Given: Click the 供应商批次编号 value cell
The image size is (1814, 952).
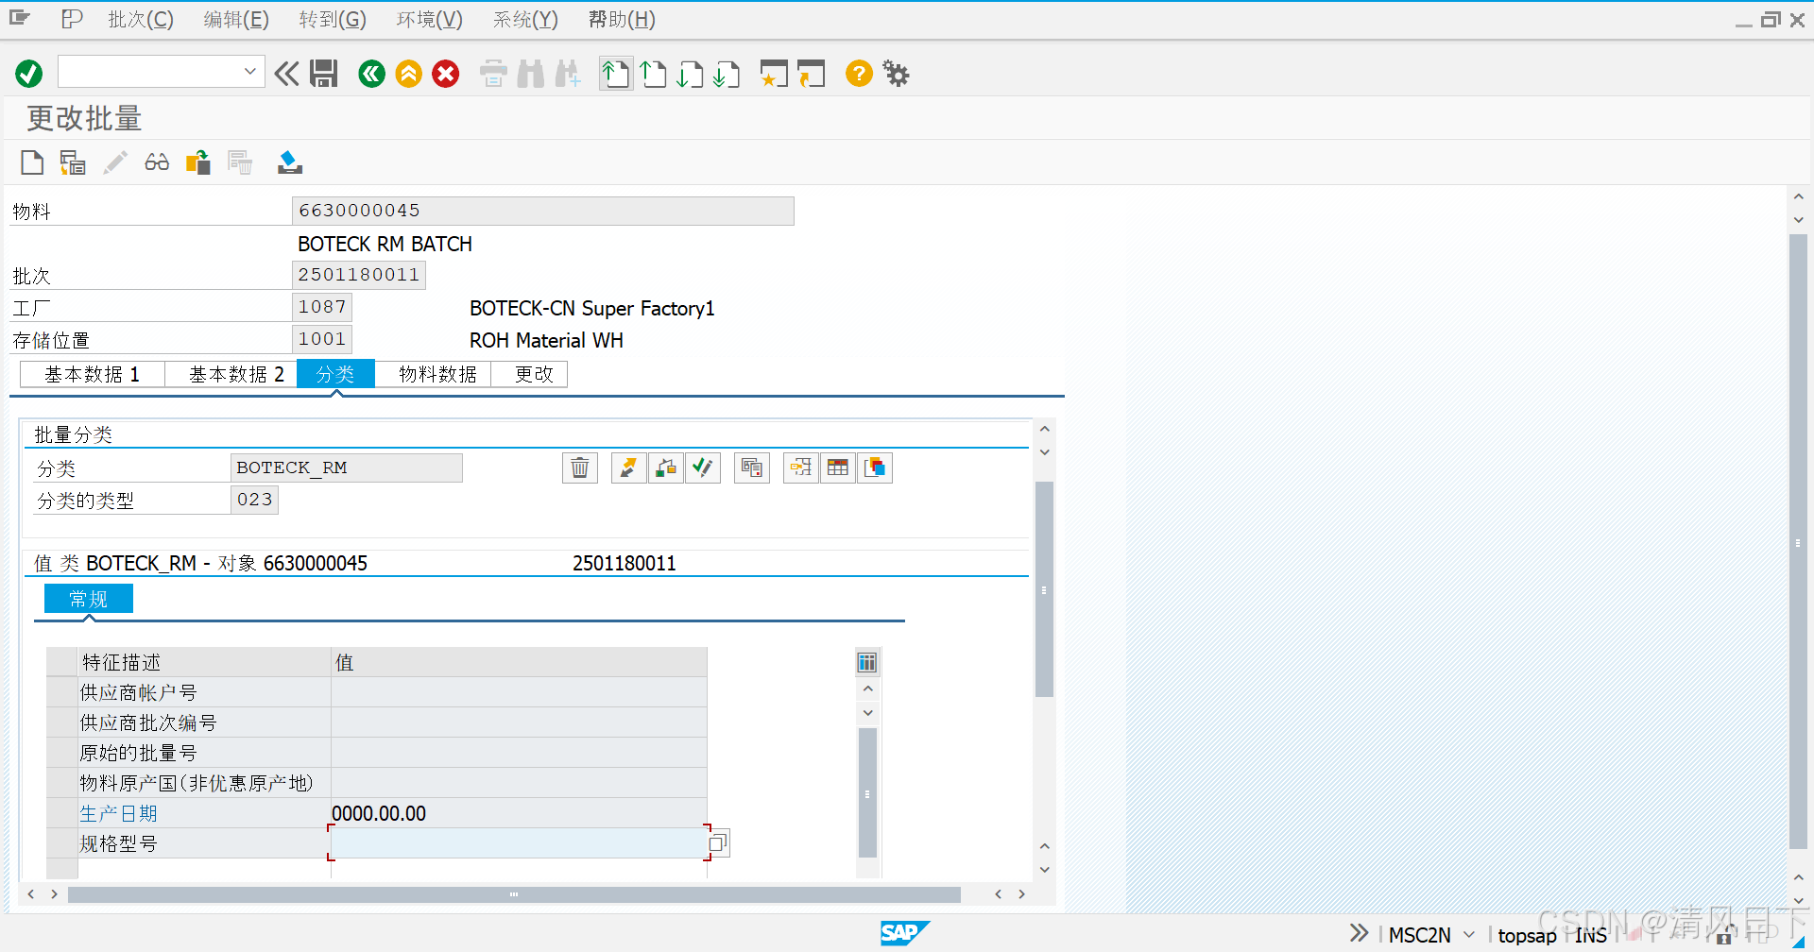Looking at the screenshot, I should pyautogui.click(x=519, y=722).
